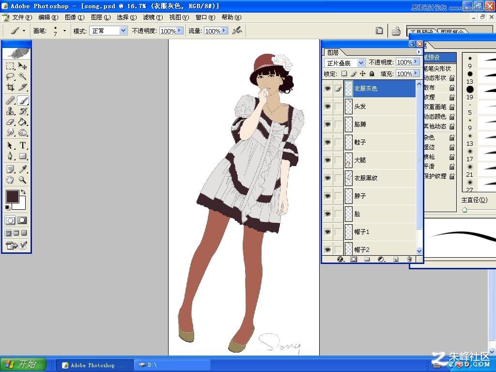The image size is (496, 372).
Task: Hide the 衣服灰色 layer
Action: pos(328,88)
